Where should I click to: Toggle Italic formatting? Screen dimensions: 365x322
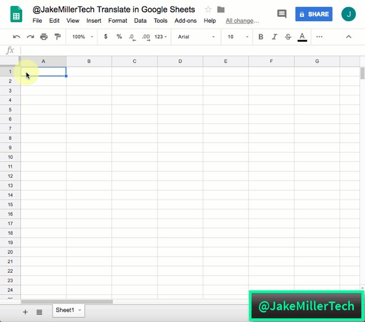275,36
